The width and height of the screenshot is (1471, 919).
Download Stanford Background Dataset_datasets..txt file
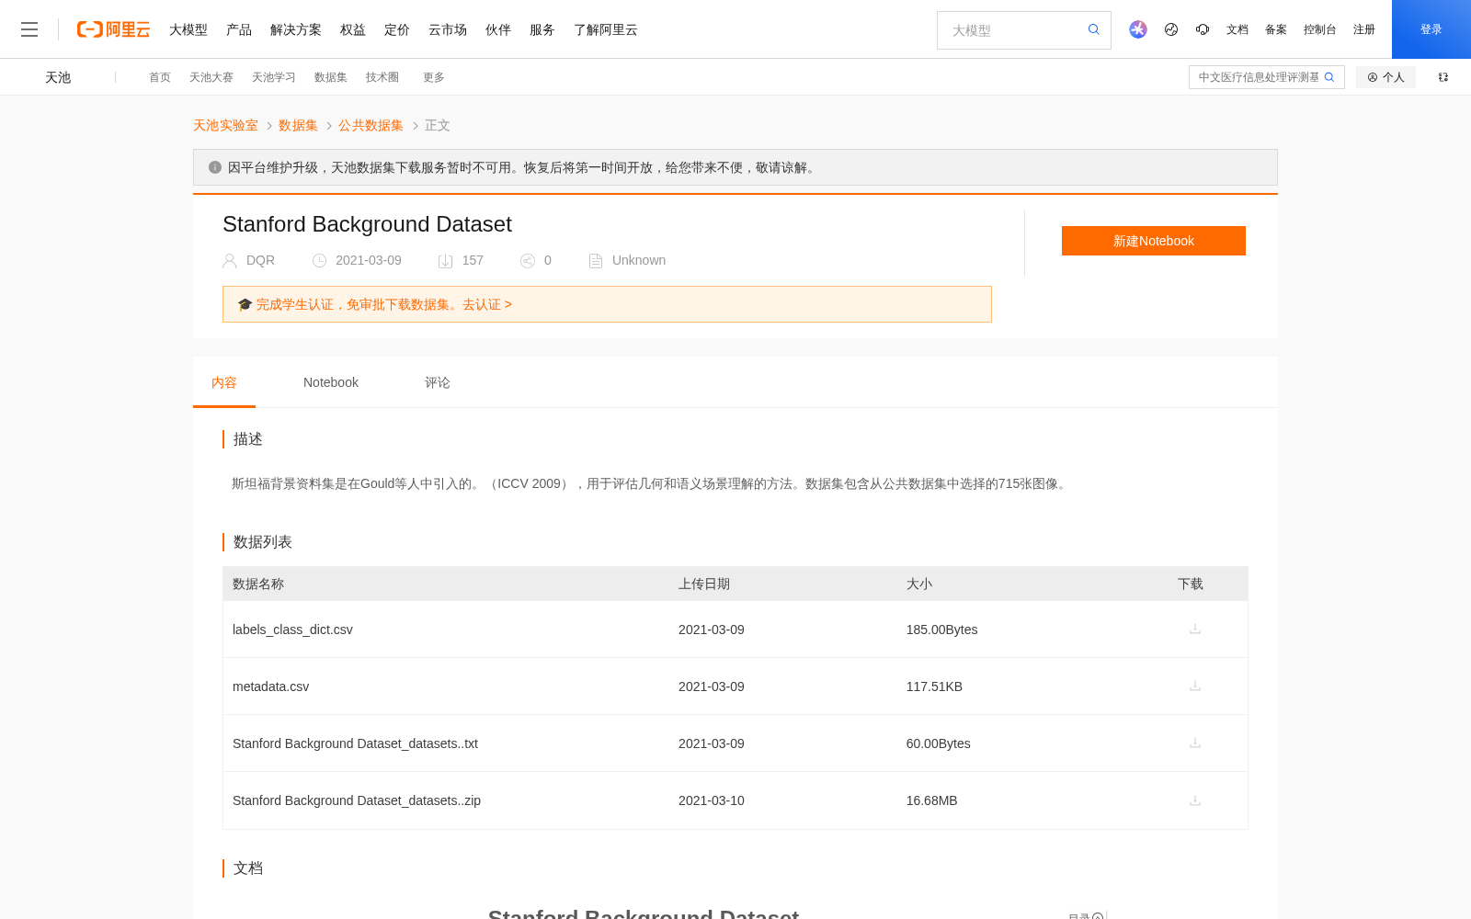1195,743
